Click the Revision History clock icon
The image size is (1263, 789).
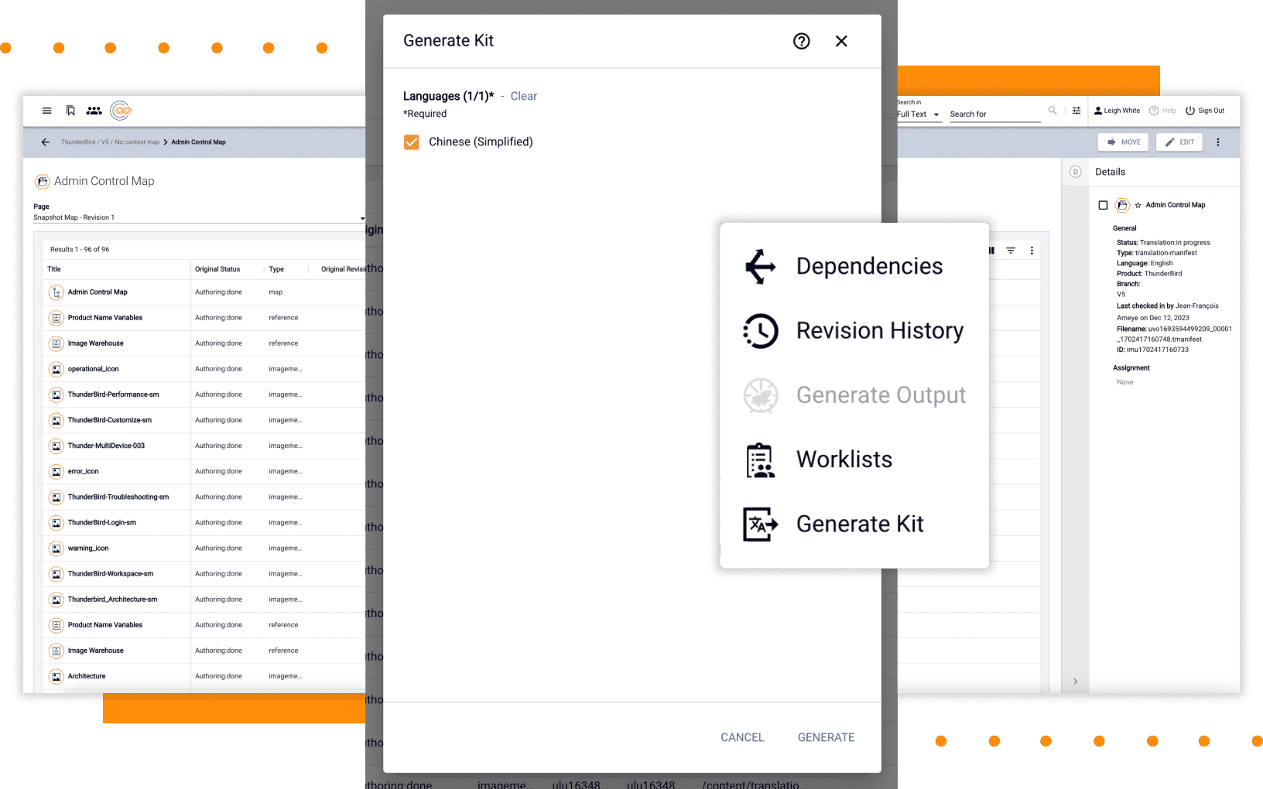pyautogui.click(x=761, y=331)
